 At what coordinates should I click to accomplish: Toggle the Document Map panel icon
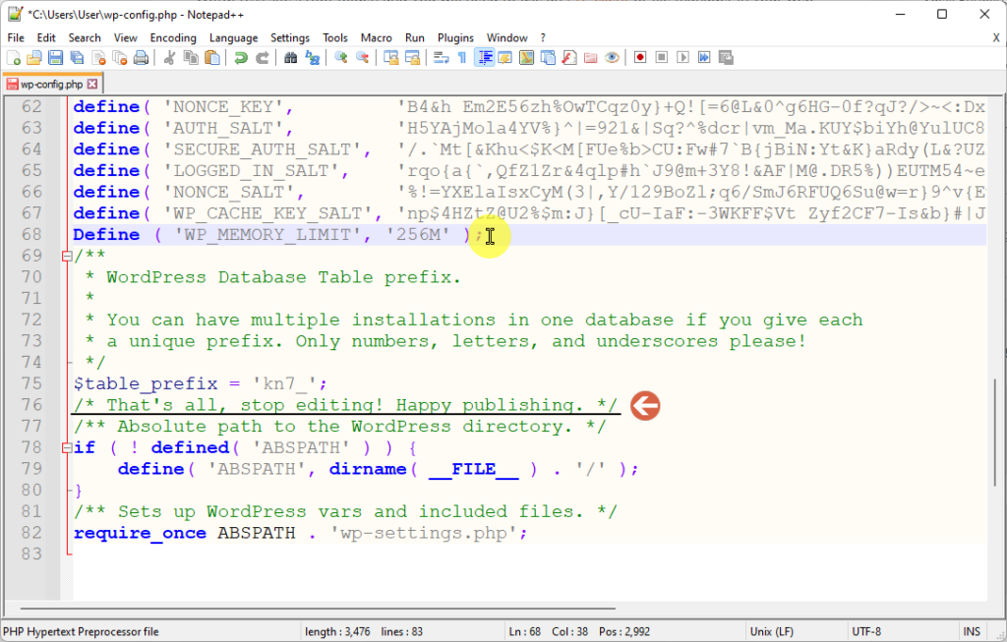click(x=527, y=58)
